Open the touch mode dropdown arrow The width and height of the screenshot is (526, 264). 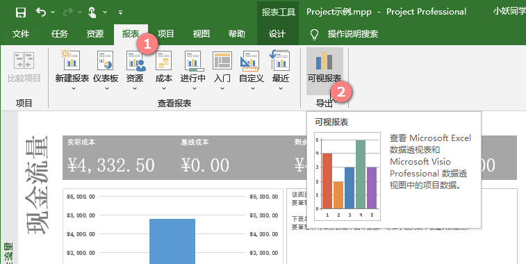tap(105, 13)
